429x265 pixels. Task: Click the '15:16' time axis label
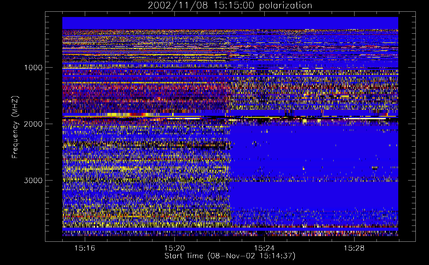coord(85,248)
